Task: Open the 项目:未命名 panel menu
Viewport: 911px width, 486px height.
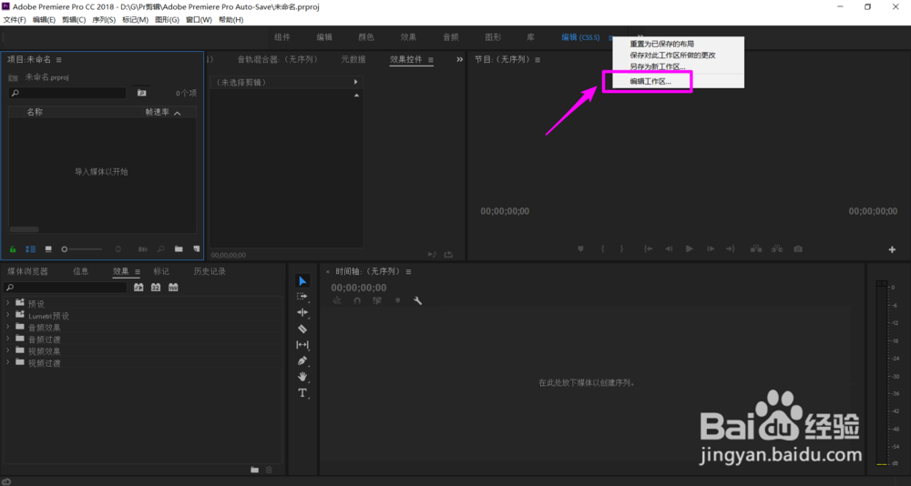Action: point(58,59)
